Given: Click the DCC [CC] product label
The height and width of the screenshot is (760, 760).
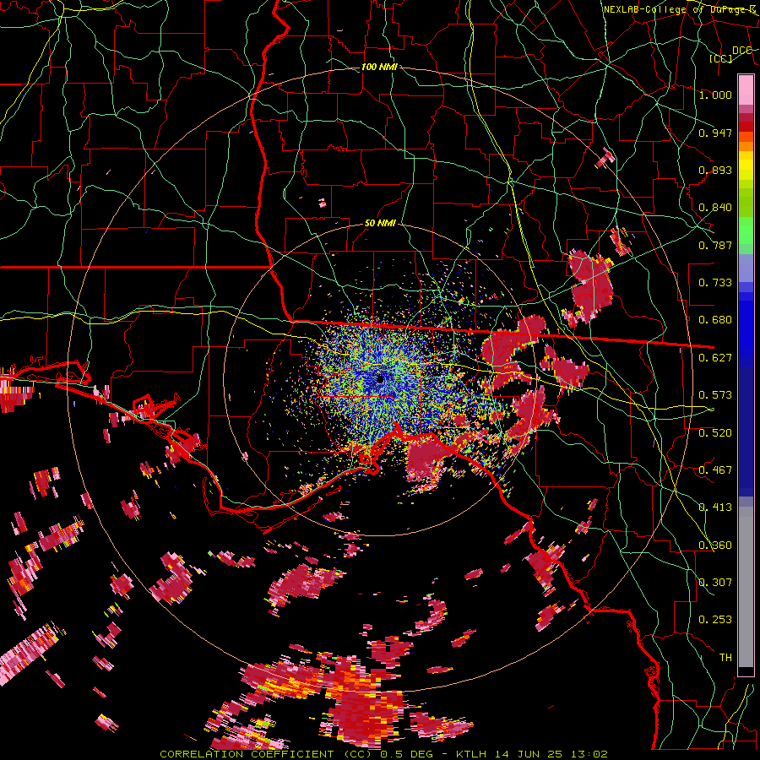Looking at the screenshot, I should [x=731, y=54].
